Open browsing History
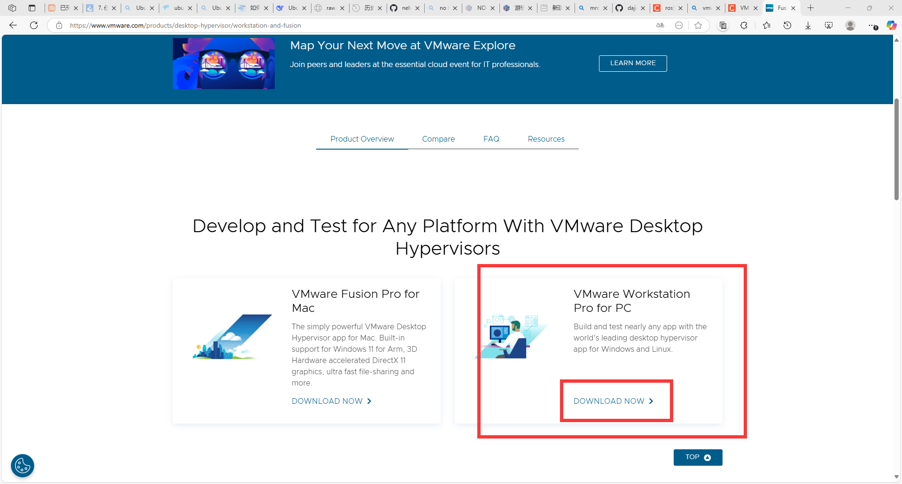Image resolution: width=902 pixels, height=484 pixels. (787, 25)
